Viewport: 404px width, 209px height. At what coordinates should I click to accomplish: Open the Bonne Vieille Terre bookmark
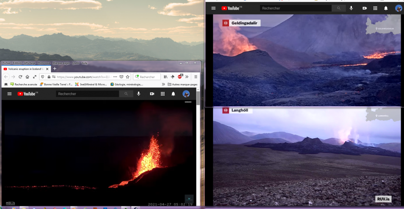56,84
